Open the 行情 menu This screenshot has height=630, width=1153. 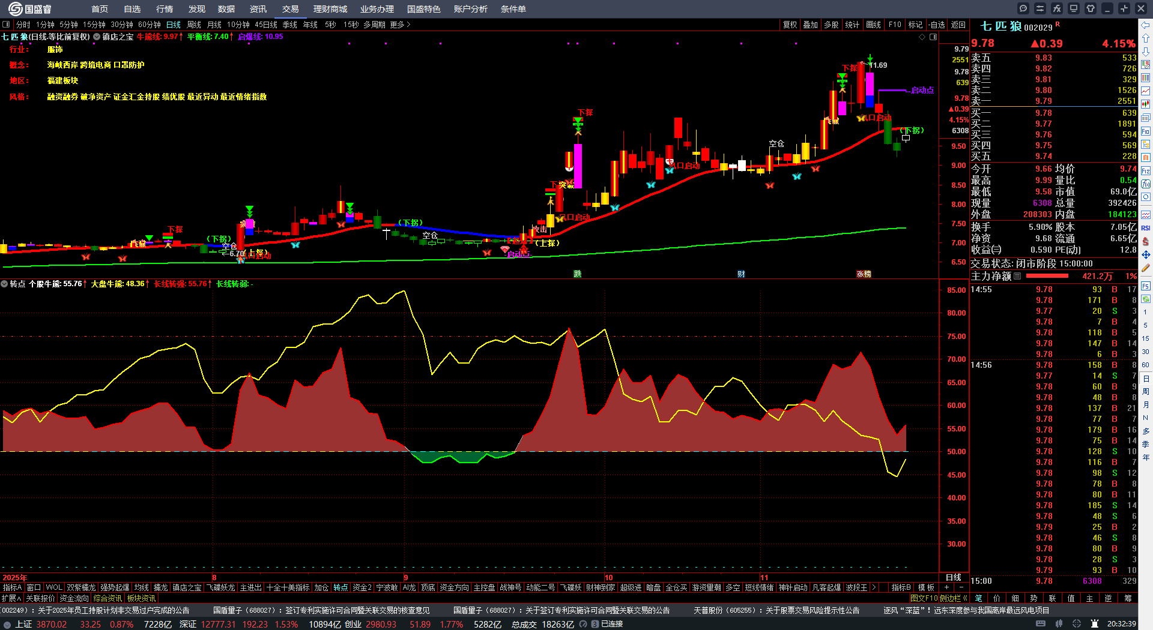coord(165,9)
